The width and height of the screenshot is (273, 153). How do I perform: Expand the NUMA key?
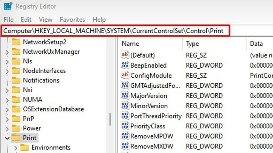[7, 100]
